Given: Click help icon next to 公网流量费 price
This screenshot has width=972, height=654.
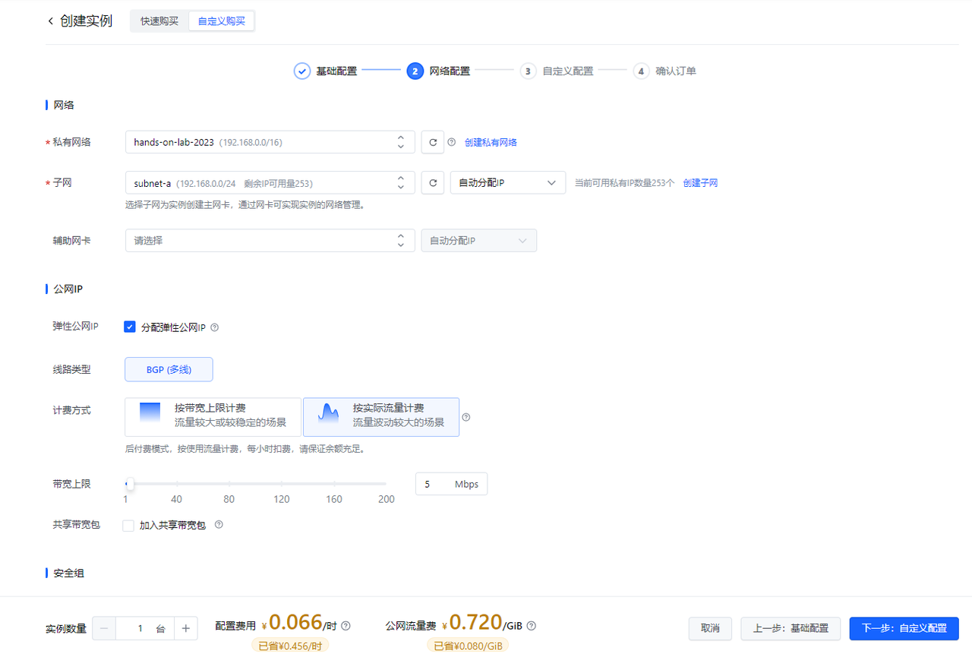Looking at the screenshot, I should (532, 626).
